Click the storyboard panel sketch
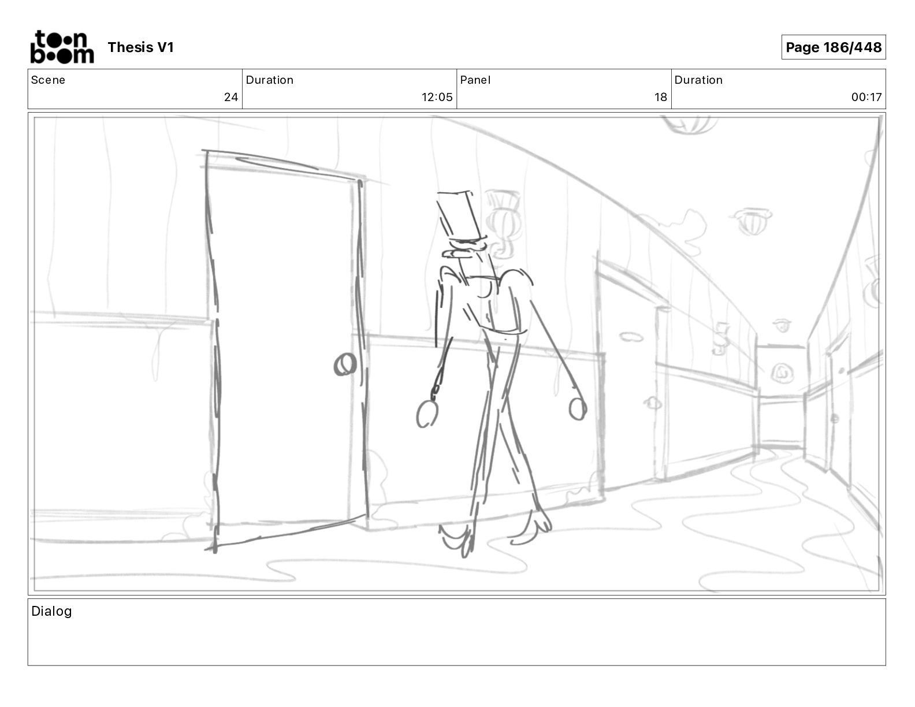This screenshot has width=915, height=707. click(456, 353)
